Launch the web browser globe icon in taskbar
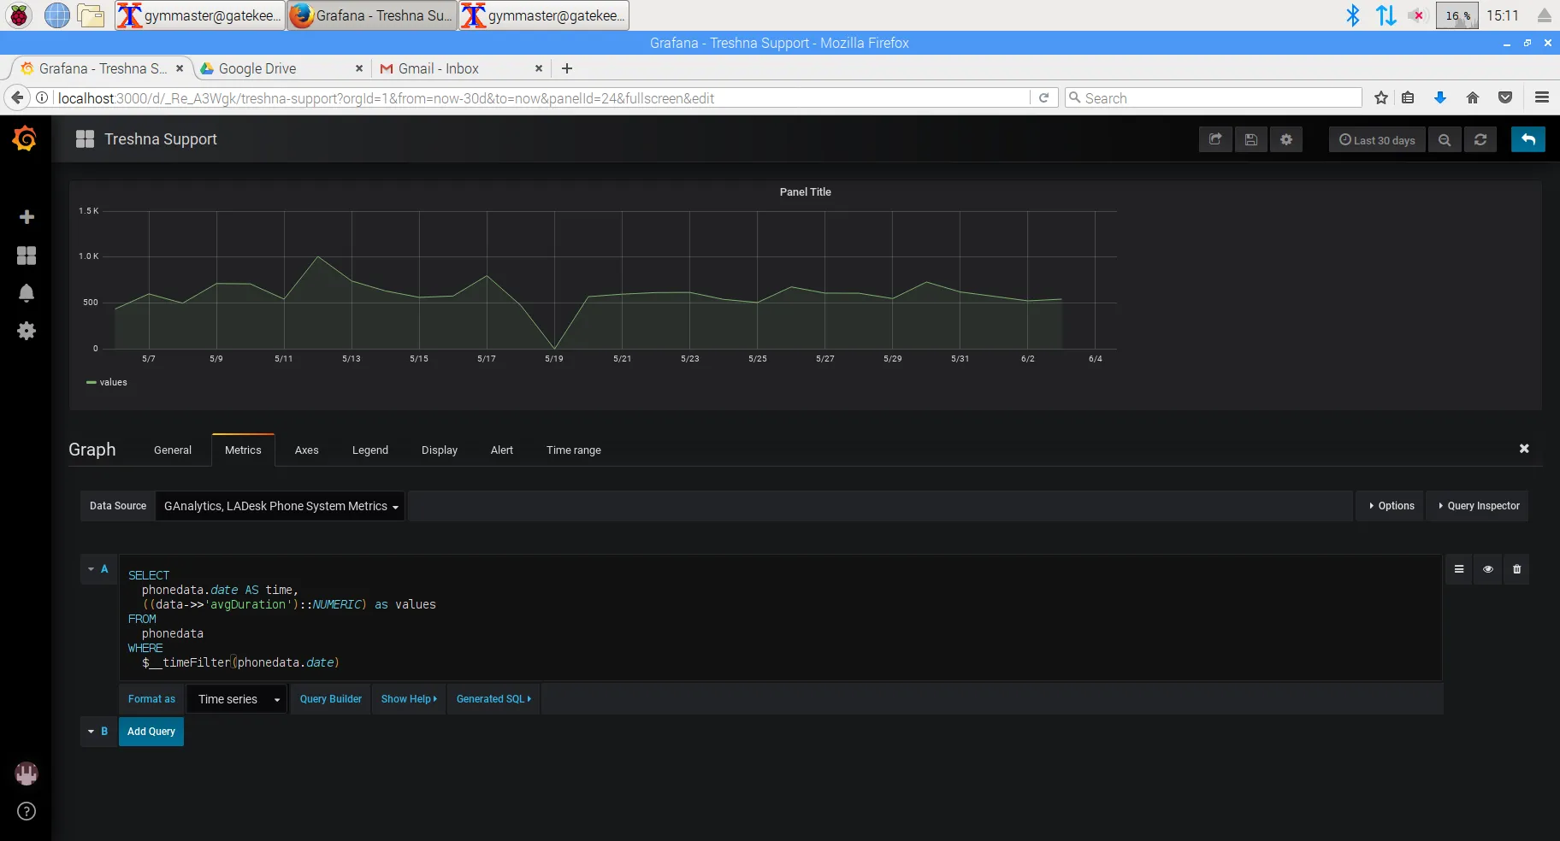 click(x=56, y=15)
